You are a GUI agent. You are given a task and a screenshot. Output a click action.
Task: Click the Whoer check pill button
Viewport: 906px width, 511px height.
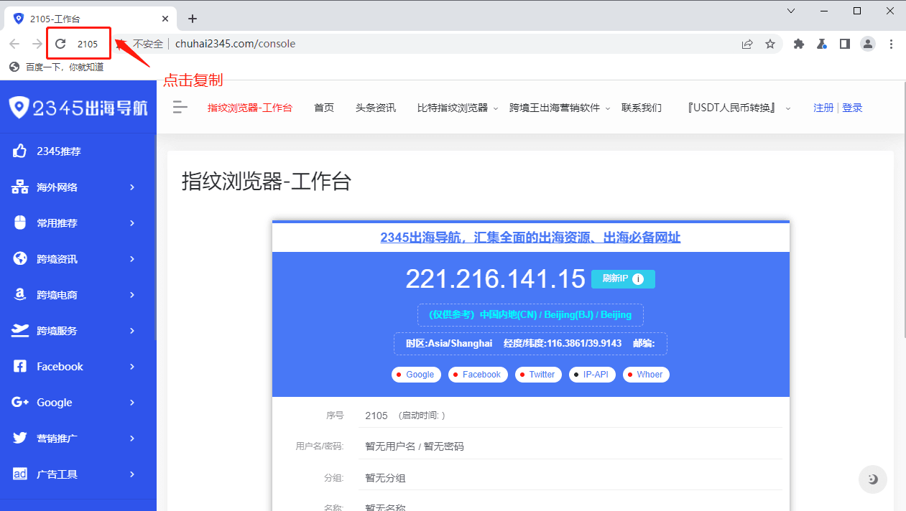645,375
